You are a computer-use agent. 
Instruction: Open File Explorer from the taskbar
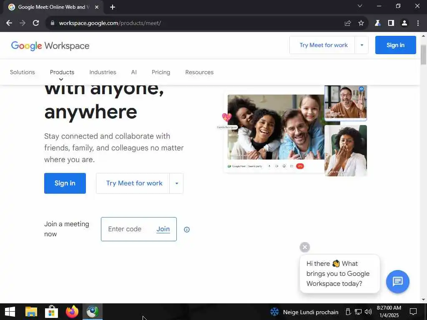point(31,312)
